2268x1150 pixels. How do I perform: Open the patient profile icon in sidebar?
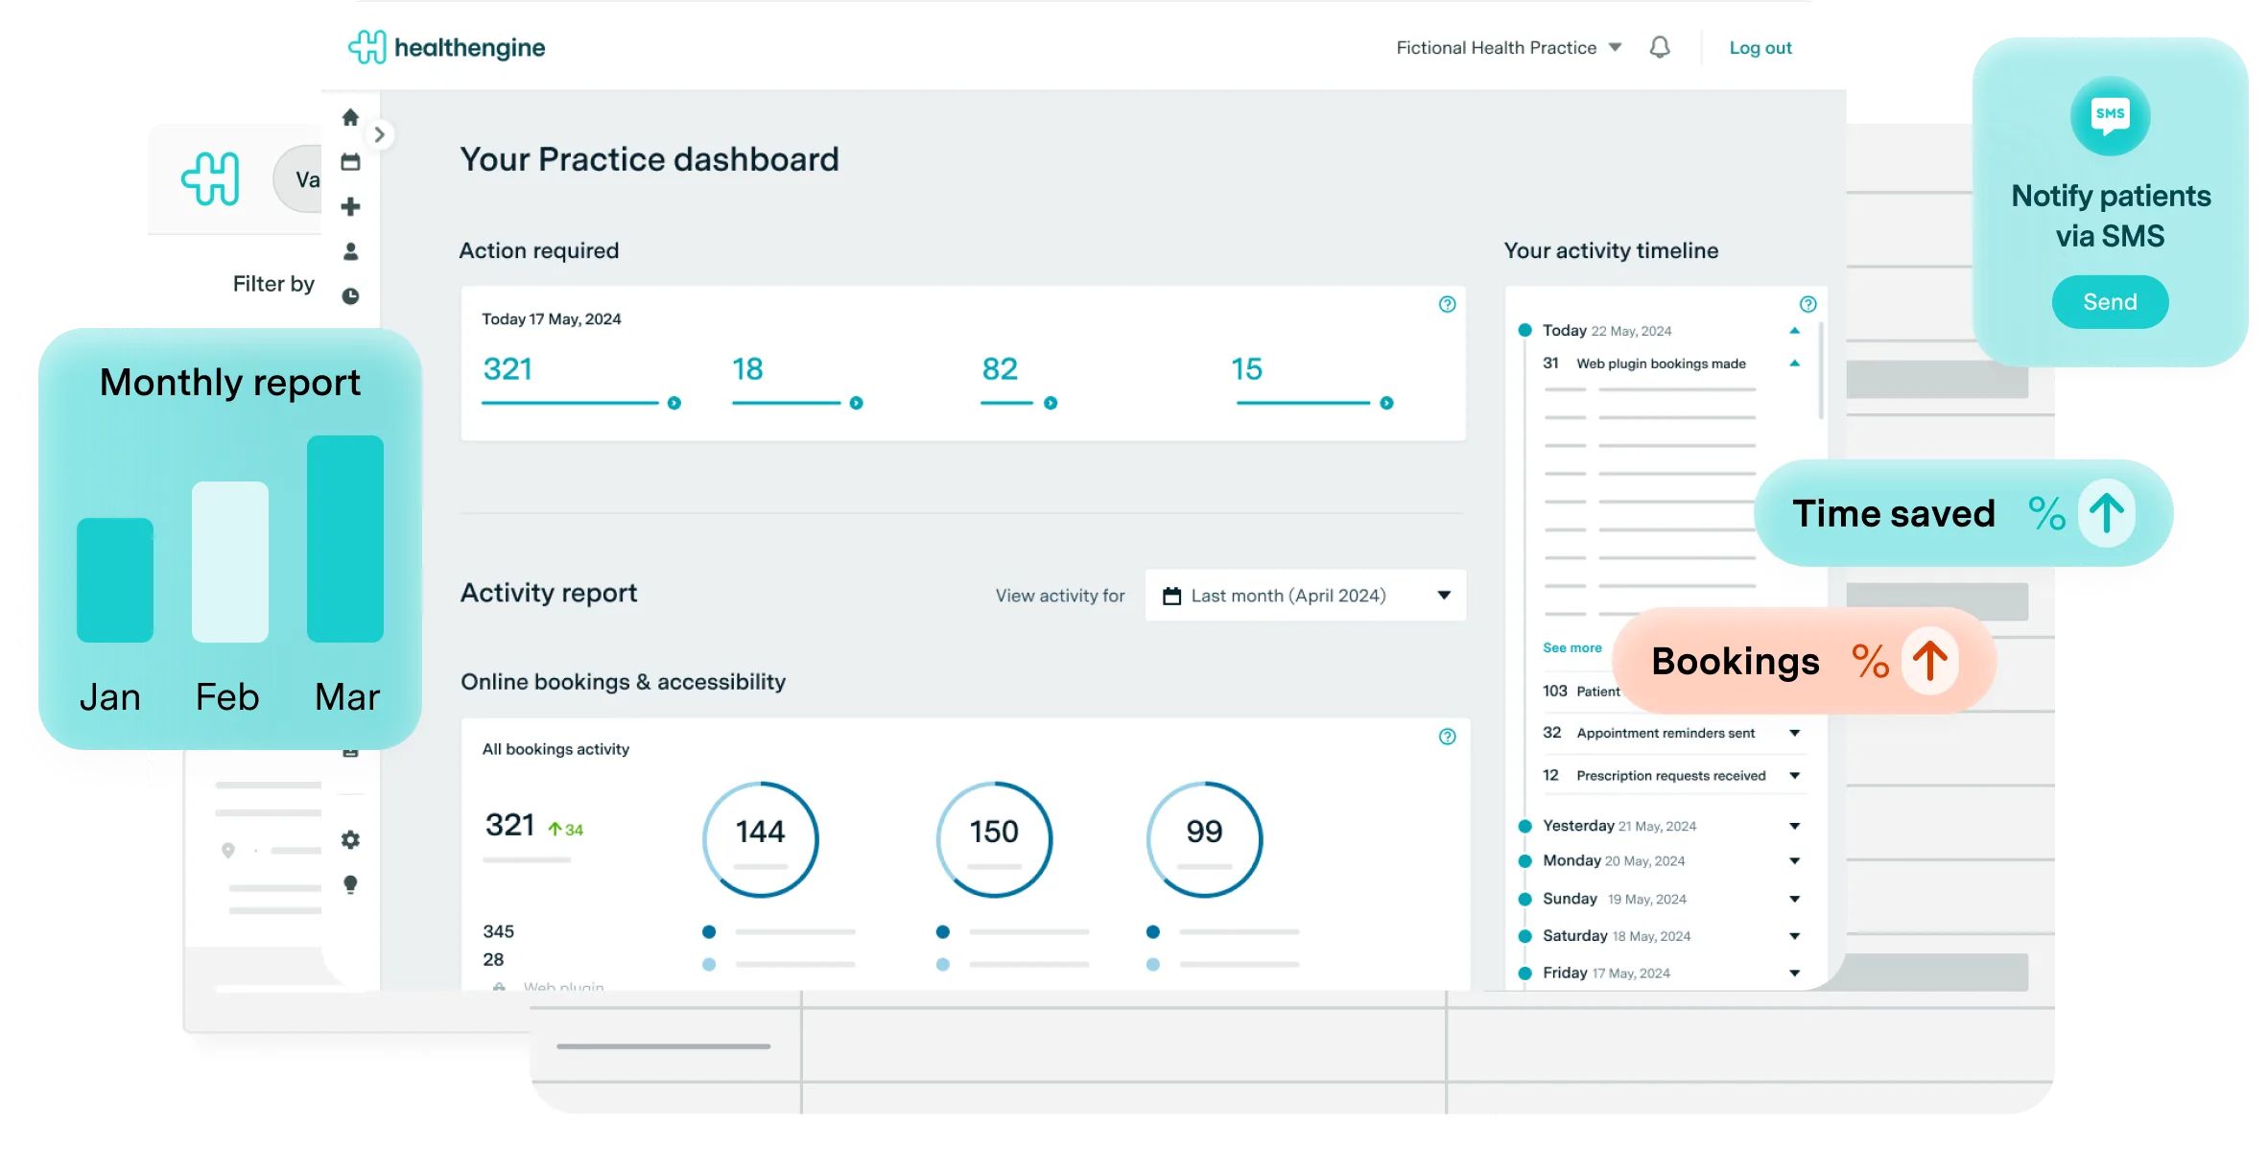point(350,251)
